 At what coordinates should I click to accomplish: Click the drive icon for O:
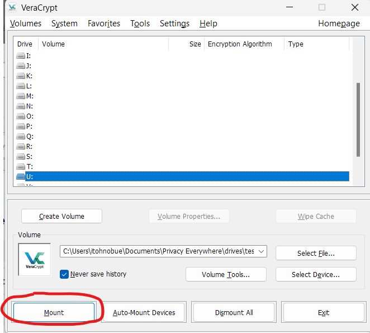pyautogui.click(x=21, y=116)
